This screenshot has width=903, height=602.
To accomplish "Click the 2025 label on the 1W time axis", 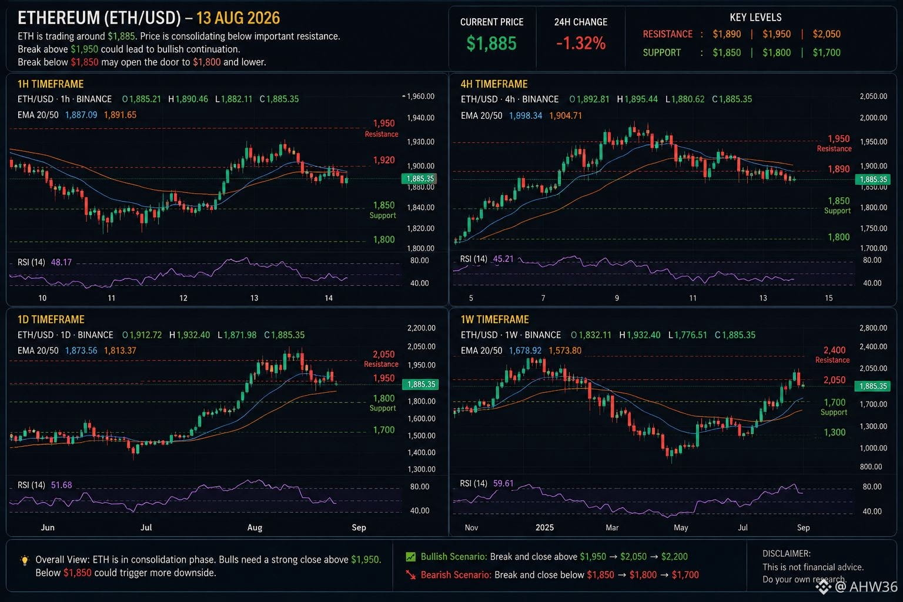I will [544, 527].
